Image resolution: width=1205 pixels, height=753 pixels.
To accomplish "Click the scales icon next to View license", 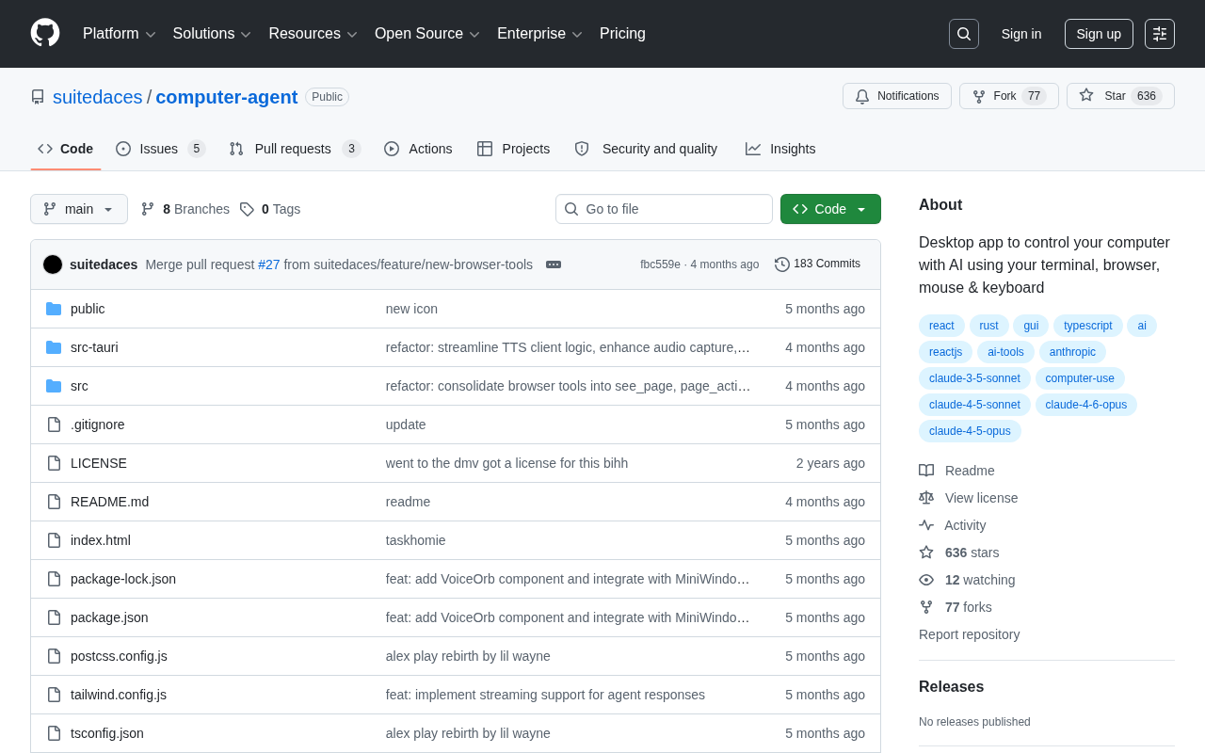I will click(926, 498).
